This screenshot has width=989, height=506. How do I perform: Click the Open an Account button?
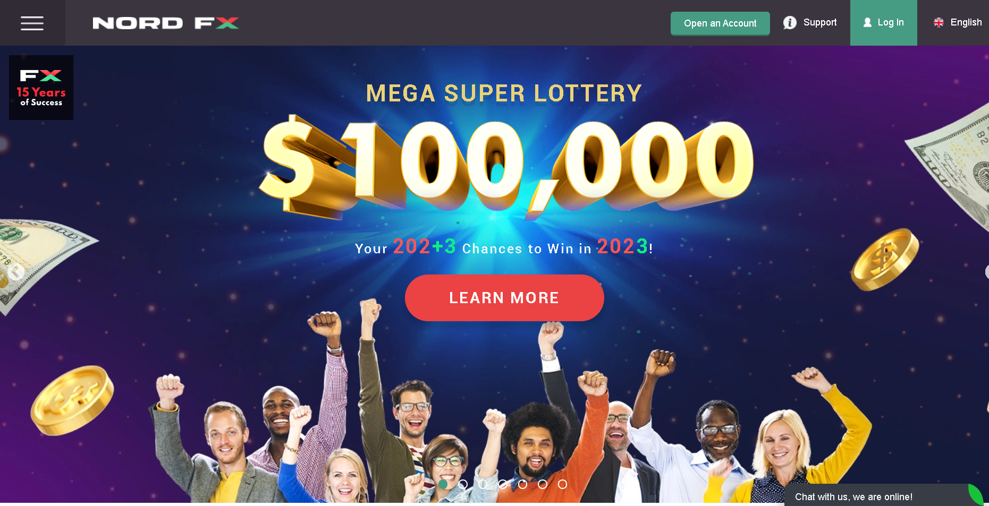point(720,23)
